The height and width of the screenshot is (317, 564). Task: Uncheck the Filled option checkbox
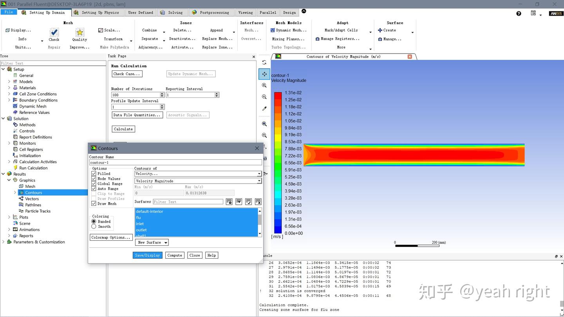pos(94,173)
